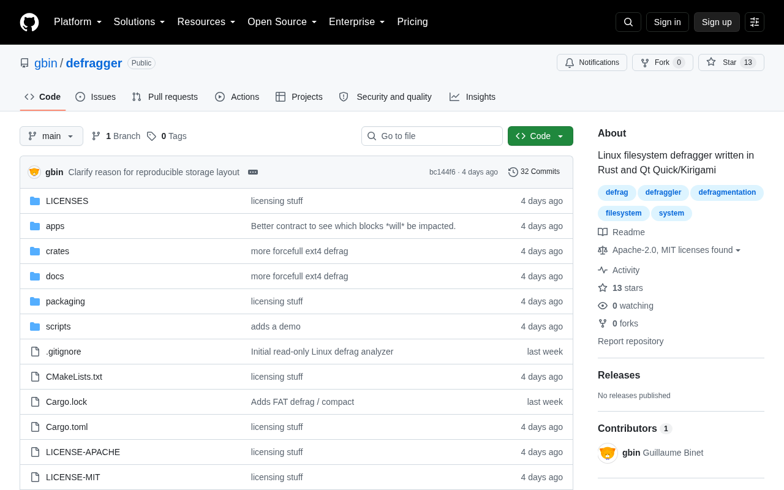Image resolution: width=784 pixels, height=490 pixels.
Task: Open the search magnifier button
Action: pos(628,22)
